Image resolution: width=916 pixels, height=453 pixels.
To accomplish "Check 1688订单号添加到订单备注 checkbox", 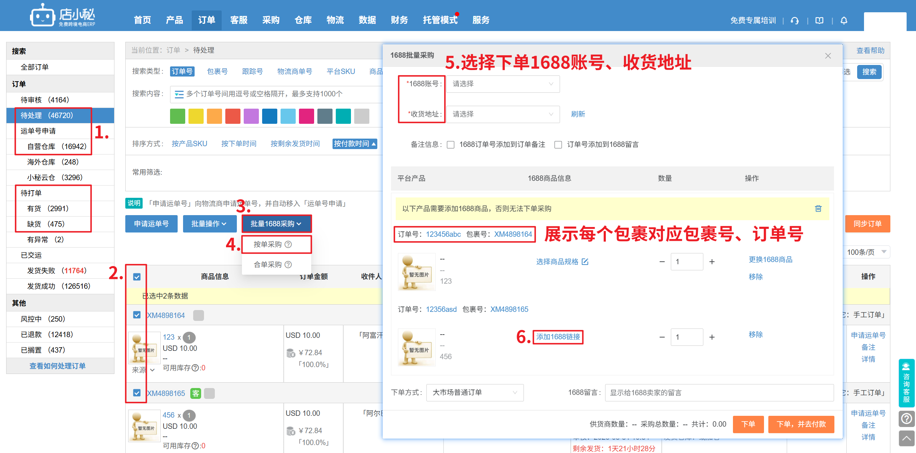I will (451, 145).
